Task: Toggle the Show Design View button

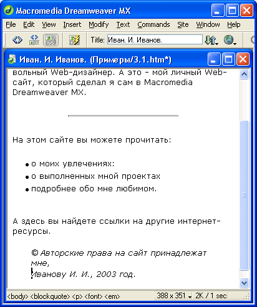Action: (51, 39)
